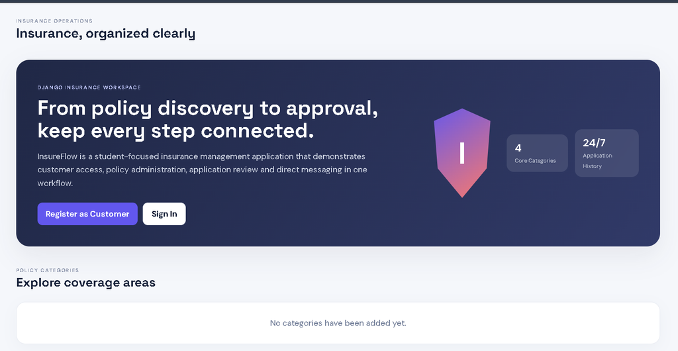Click the 4 Core Categories stat card
This screenshot has width=678, height=351.
click(537, 153)
